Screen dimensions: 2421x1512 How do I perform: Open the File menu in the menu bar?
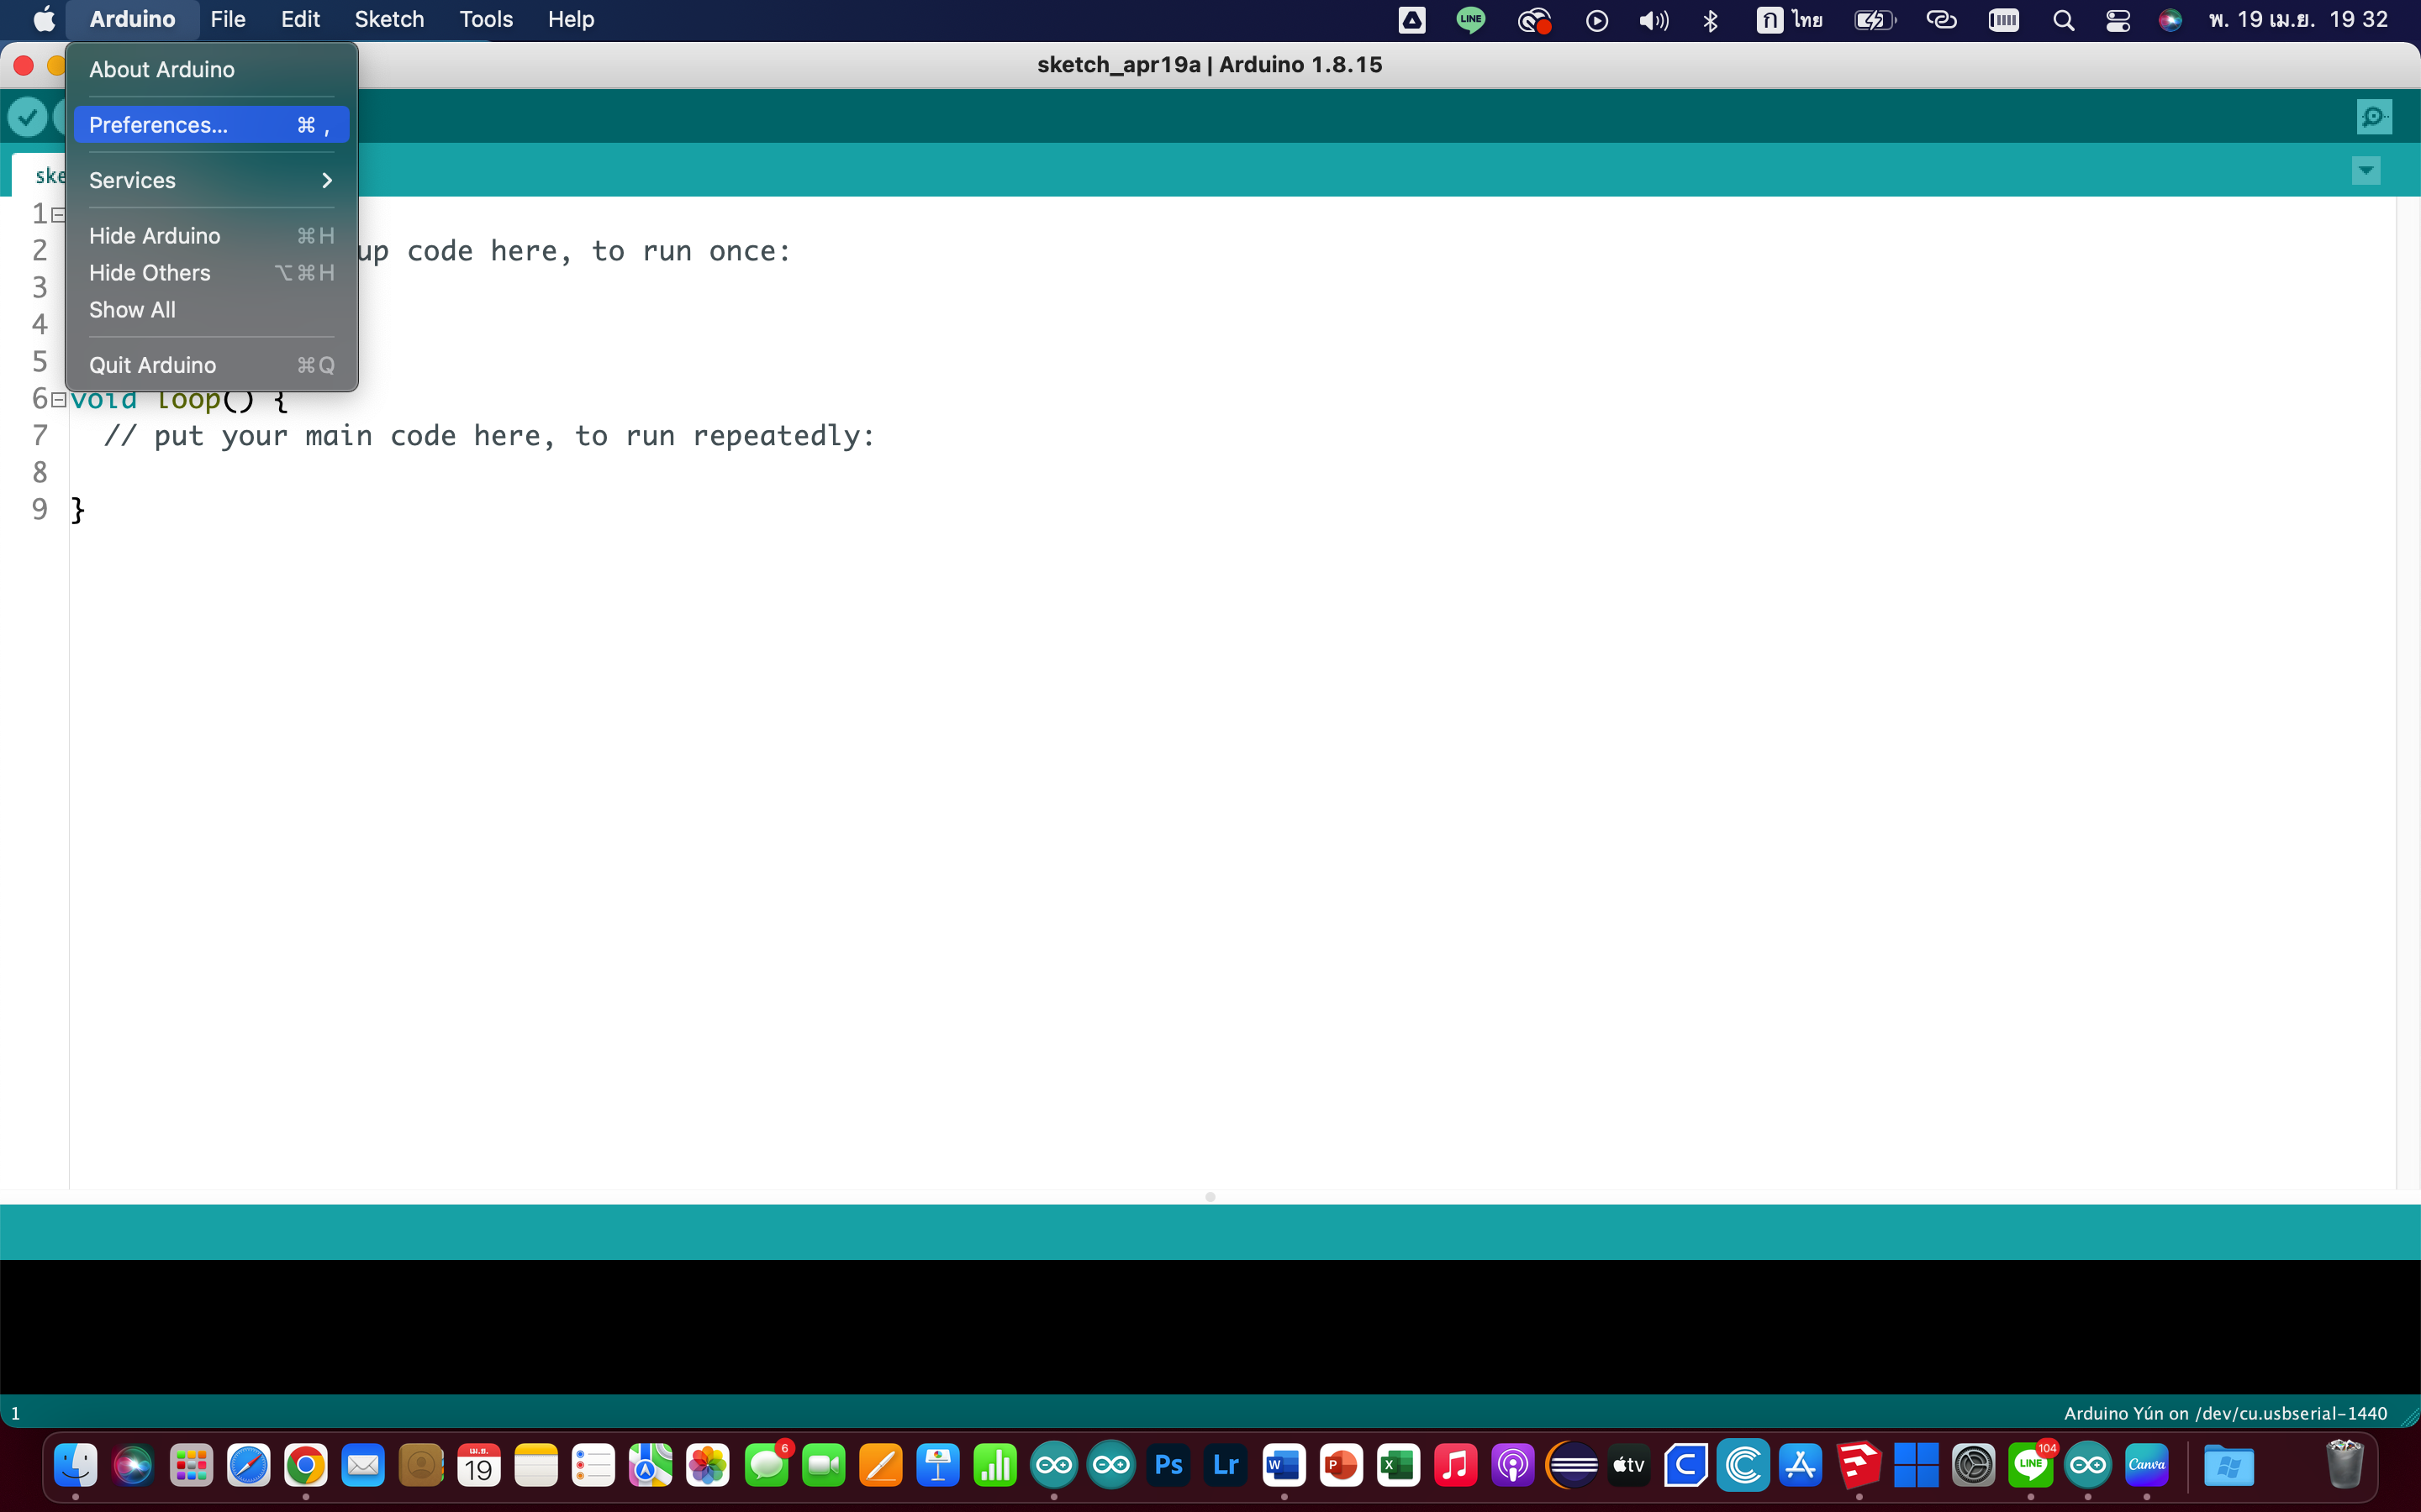click(228, 19)
